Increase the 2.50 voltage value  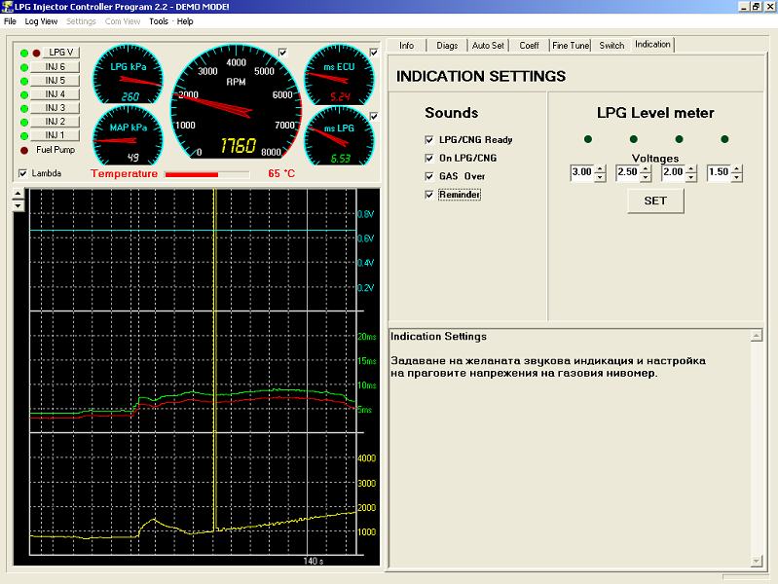click(x=646, y=169)
